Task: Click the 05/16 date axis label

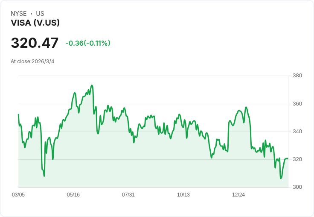Action: [x=73, y=195]
